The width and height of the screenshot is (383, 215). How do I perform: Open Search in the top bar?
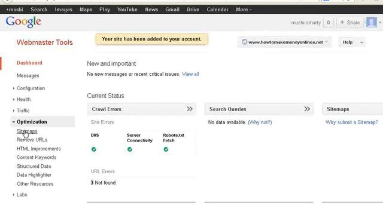coord(39,10)
